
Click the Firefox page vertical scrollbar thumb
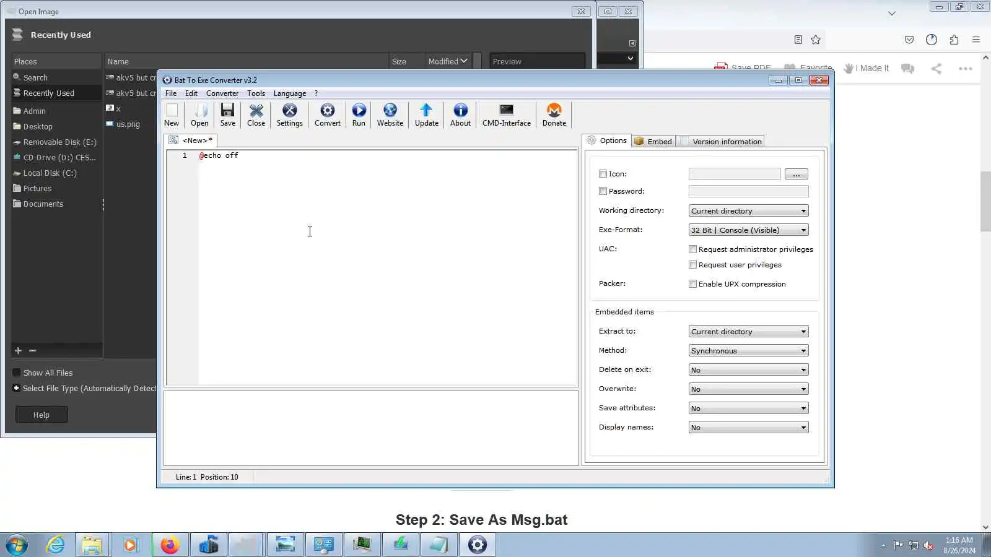(985, 202)
